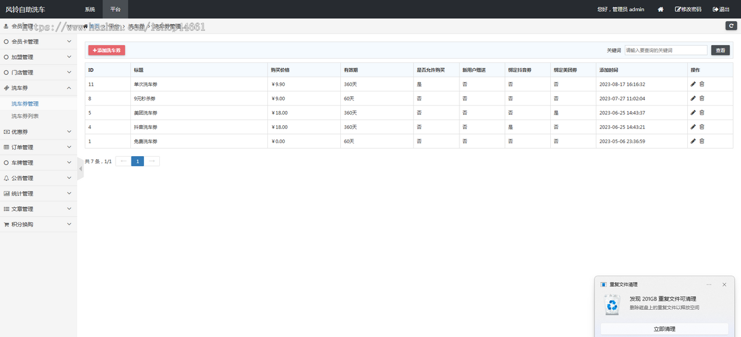Open the 修改密码 link
Viewport: 741px width, 337px height.
pyautogui.click(x=688, y=9)
